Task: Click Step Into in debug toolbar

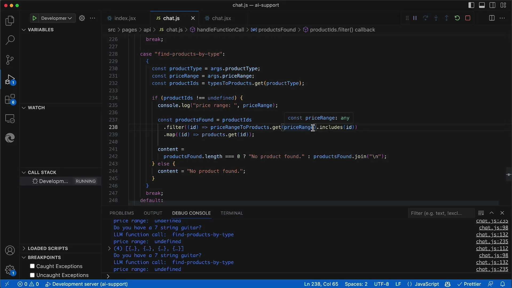Action: 436,18
